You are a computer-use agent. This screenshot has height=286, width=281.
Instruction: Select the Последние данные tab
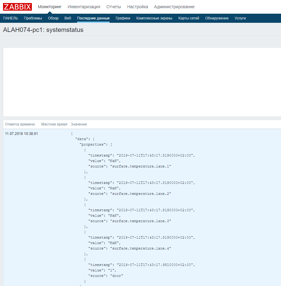click(94, 18)
